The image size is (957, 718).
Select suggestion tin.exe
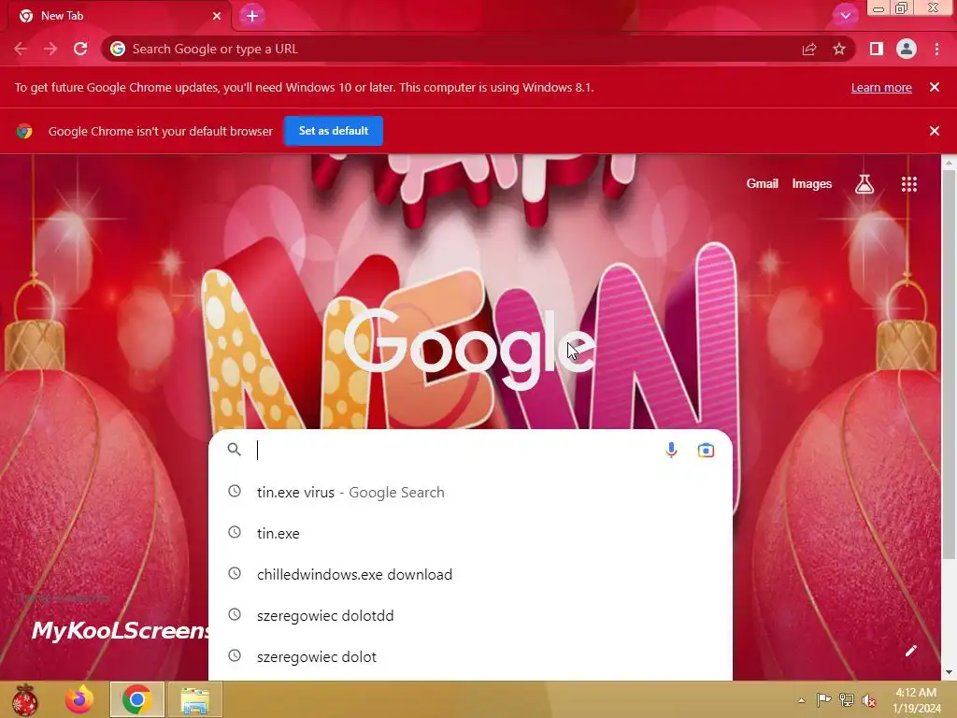coord(471,533)
